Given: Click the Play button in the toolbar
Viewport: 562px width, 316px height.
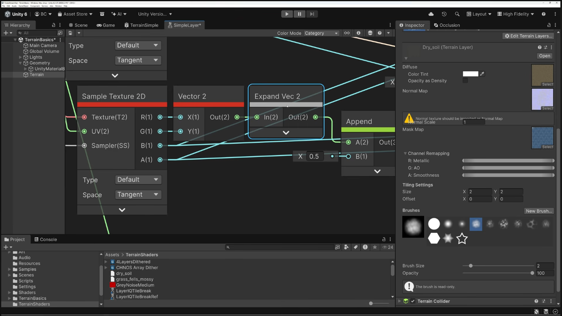Looking at the screenshot, I should click(287, 14).
